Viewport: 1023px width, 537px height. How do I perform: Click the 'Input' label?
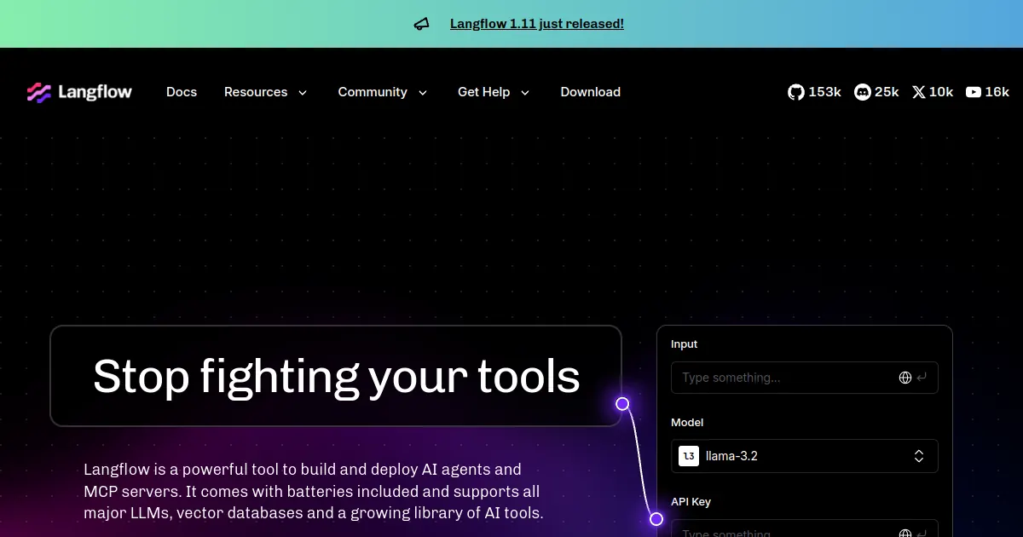(684, 344)
